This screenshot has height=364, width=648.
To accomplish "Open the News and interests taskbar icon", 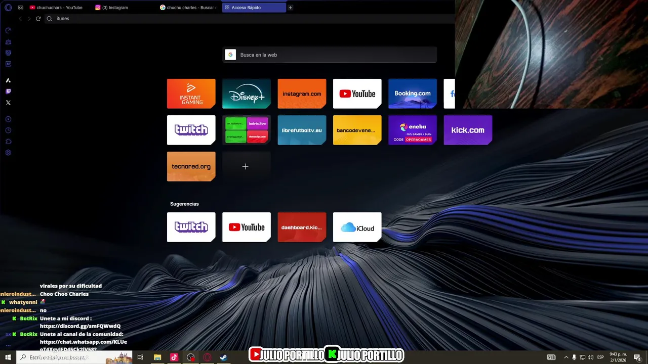I will 551,357.
